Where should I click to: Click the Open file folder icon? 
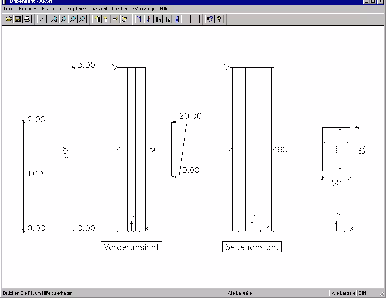tap(8, 19)
